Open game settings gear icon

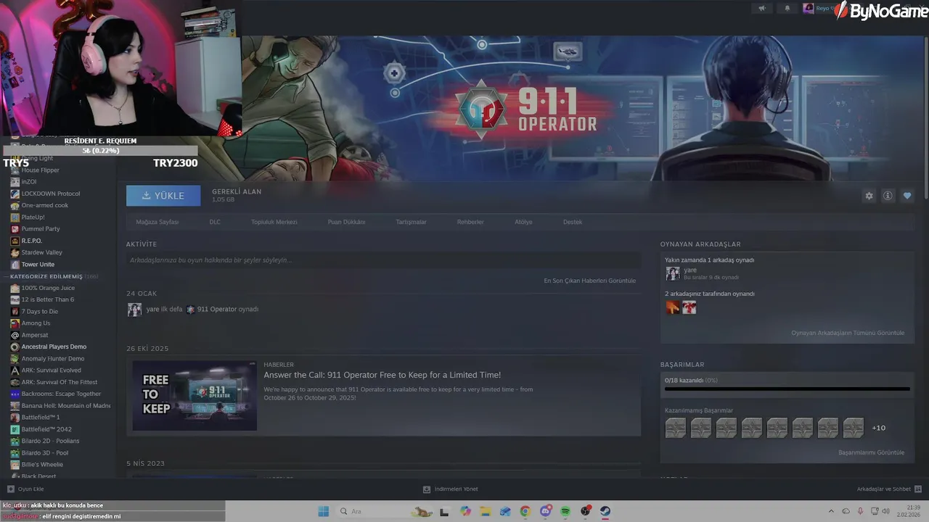[x=869, y=196]
